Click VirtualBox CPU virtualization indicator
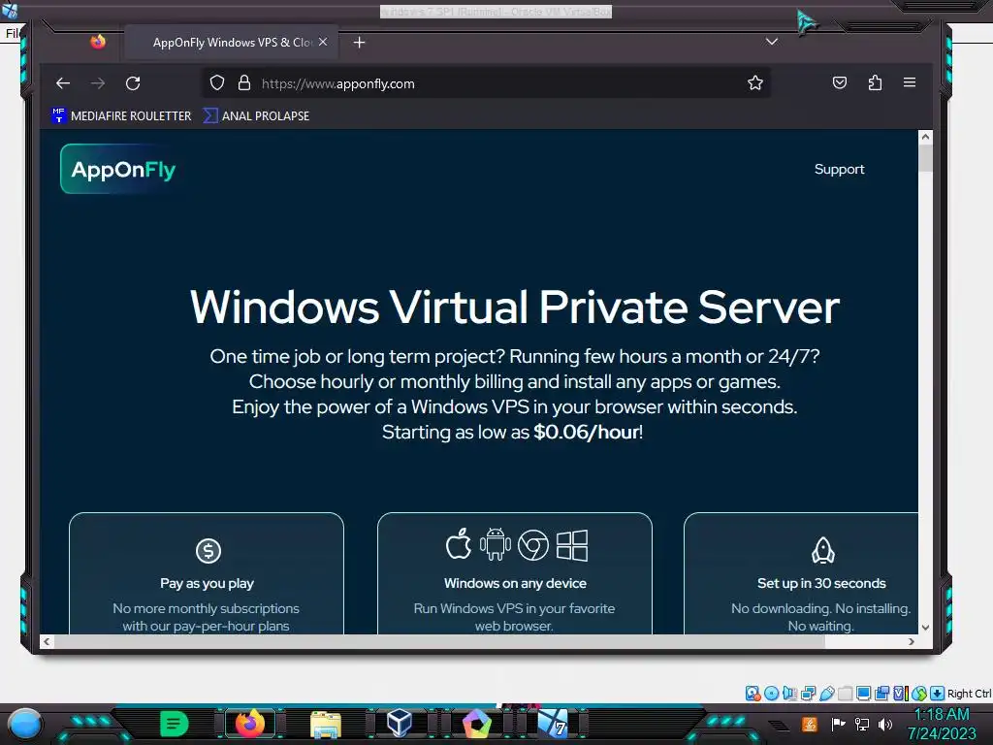Image resolution: width=993 pixels, height=745 pixels. pos(901,693)
